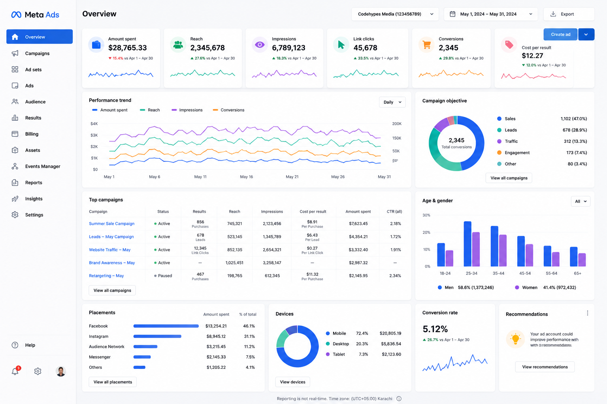Click the Audience people icon
Image resolution: width=607 pixels, height=404 pixels.
[15, 102]
